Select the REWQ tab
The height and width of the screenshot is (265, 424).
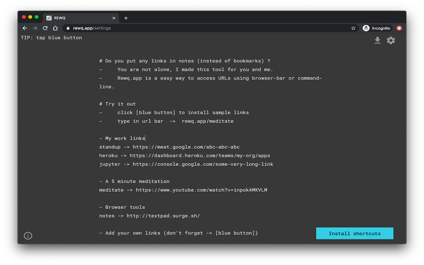81,18
